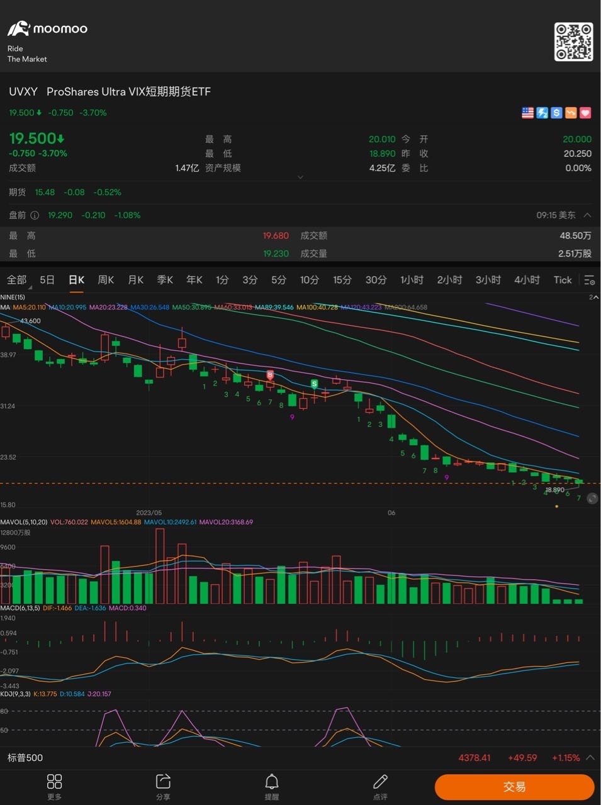
Task: Switch to 季K chart tab
Action: click(165, 280)
